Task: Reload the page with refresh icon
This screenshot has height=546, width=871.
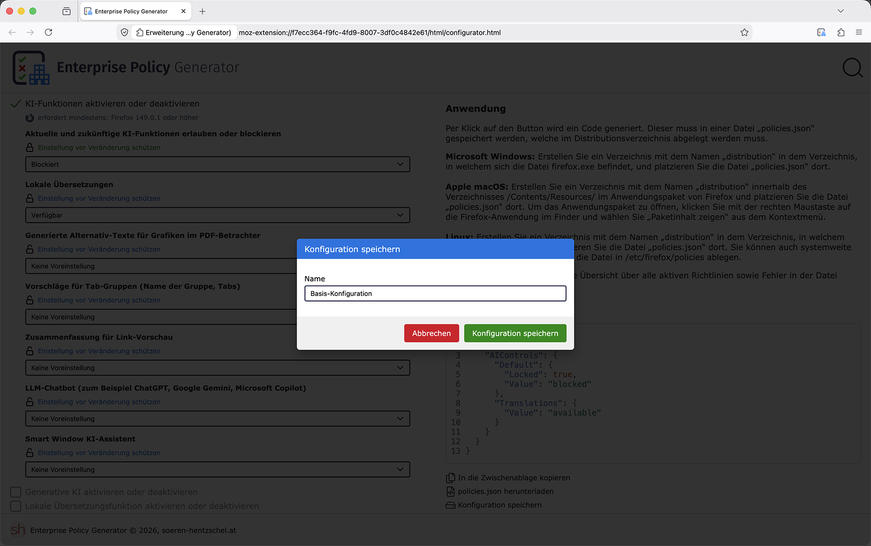Action: click(48, 32)
